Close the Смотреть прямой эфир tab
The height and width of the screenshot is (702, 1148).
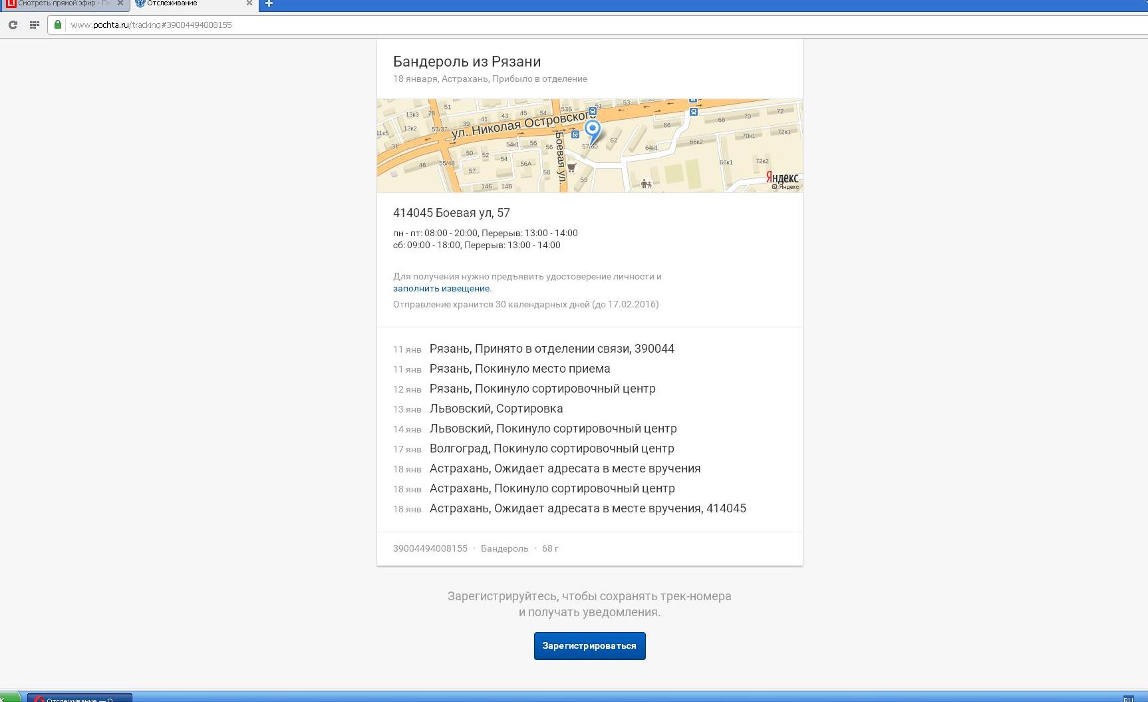coord(120,3)
